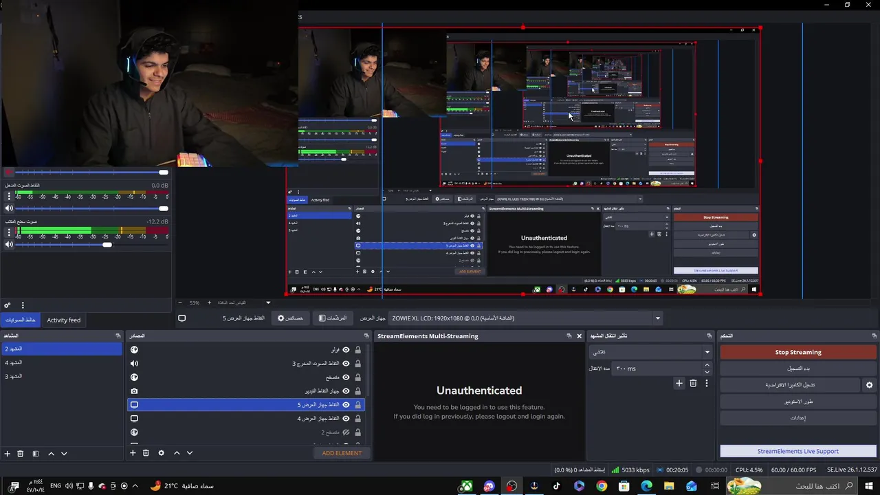This screenshot has height=495, width=880.
Task: Undock the StreamElements Multi-Streaming panel
Action: click(569, 336)
